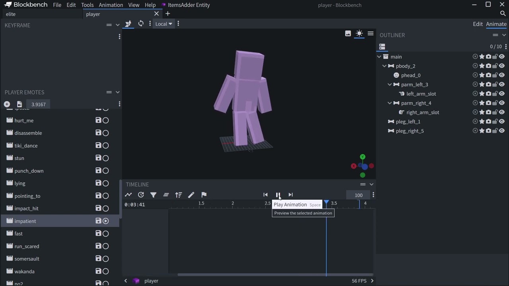Click the plus icon in the tab bar
The width and height of the screenshot is (509, 286).
[x=168, y=14]
